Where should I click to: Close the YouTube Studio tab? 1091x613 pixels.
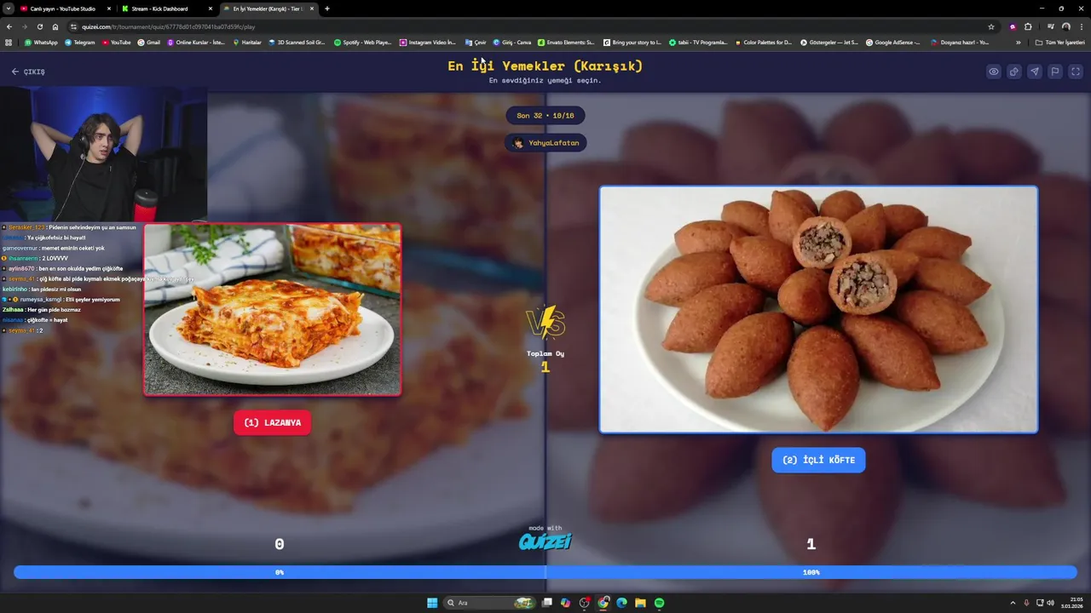click(x=109, y=9)
